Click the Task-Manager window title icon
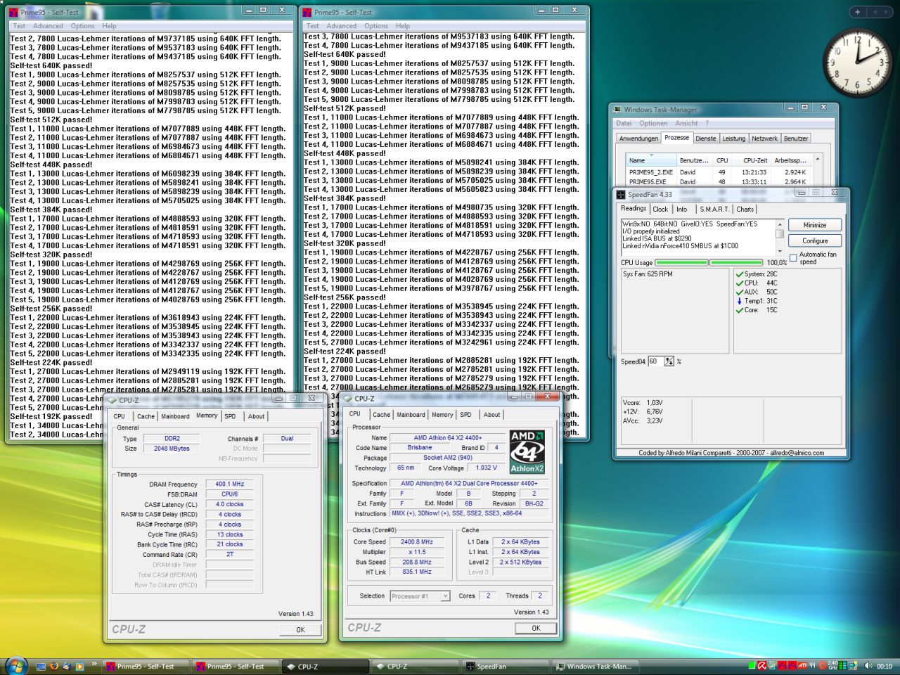The image size is (900, 675). point(617,110)
